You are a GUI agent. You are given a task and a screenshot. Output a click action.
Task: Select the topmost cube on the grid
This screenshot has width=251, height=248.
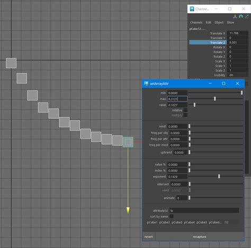tap(11, 63)
